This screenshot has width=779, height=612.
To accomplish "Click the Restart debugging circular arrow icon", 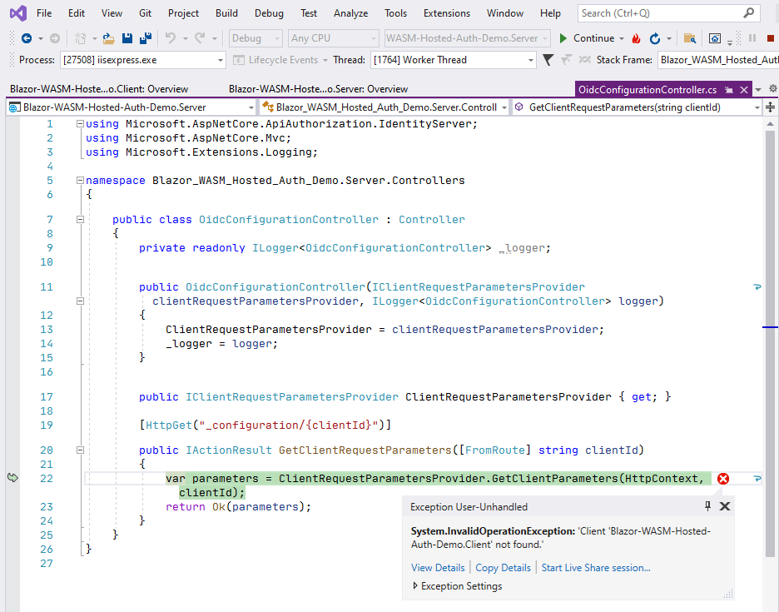I will (655, 38).
